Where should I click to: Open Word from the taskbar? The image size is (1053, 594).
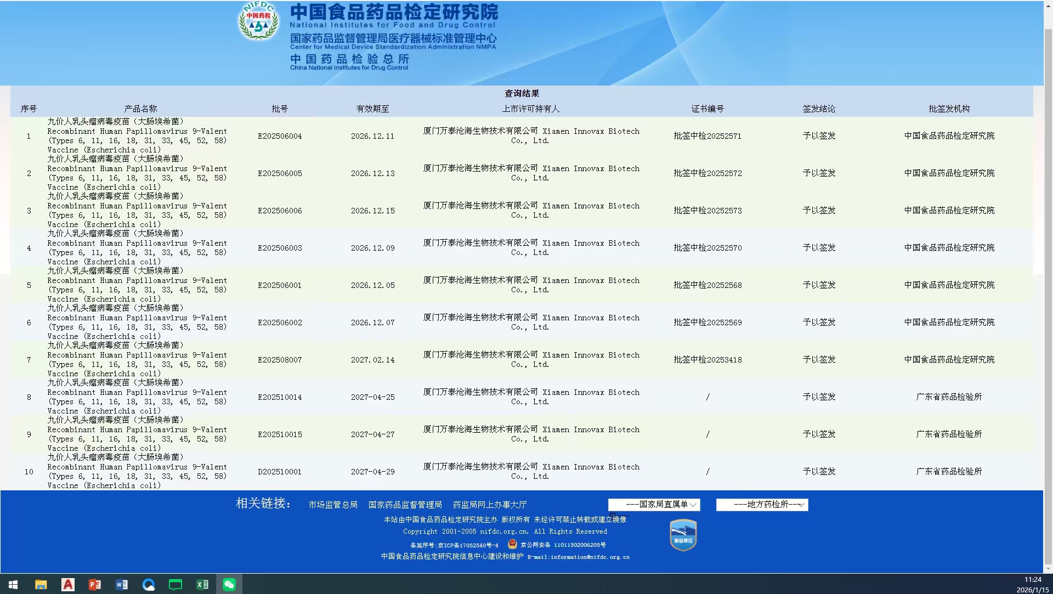coord(122,585)
